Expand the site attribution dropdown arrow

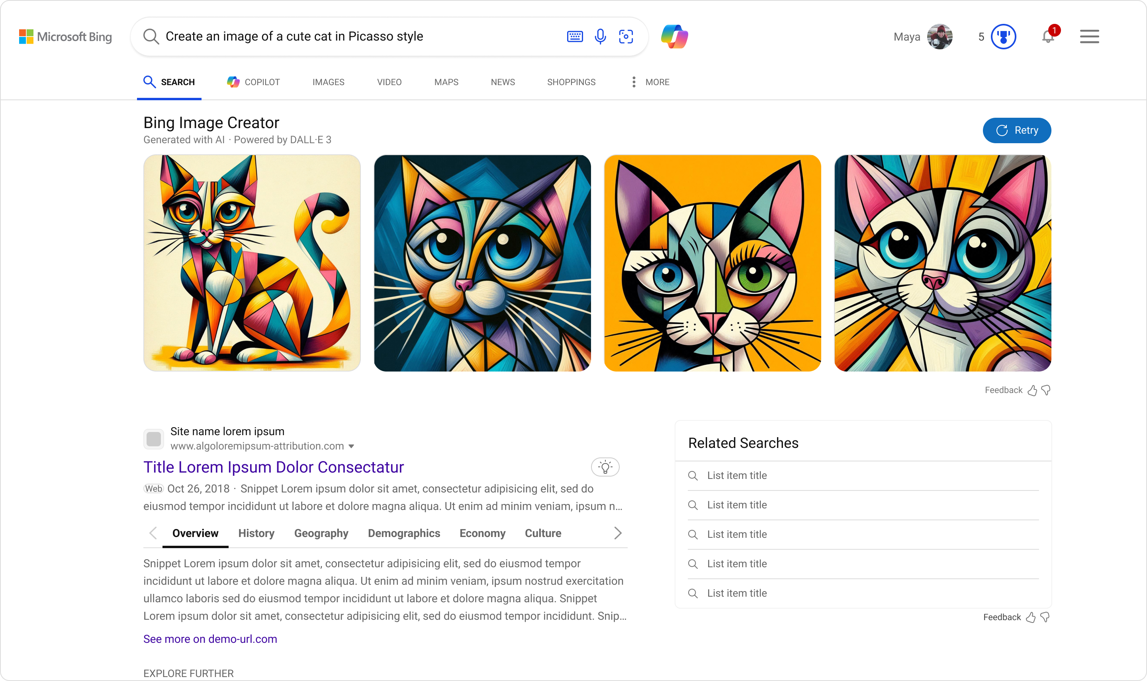(353, 446)
